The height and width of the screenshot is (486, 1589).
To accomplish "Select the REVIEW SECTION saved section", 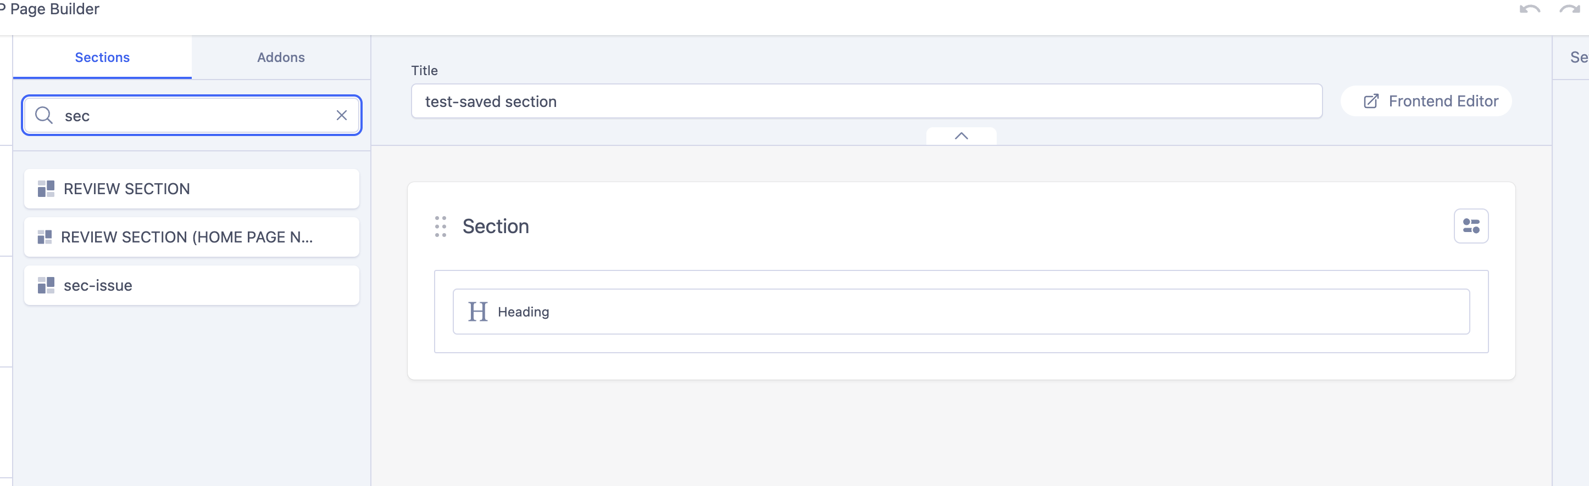I will (191, 189).
